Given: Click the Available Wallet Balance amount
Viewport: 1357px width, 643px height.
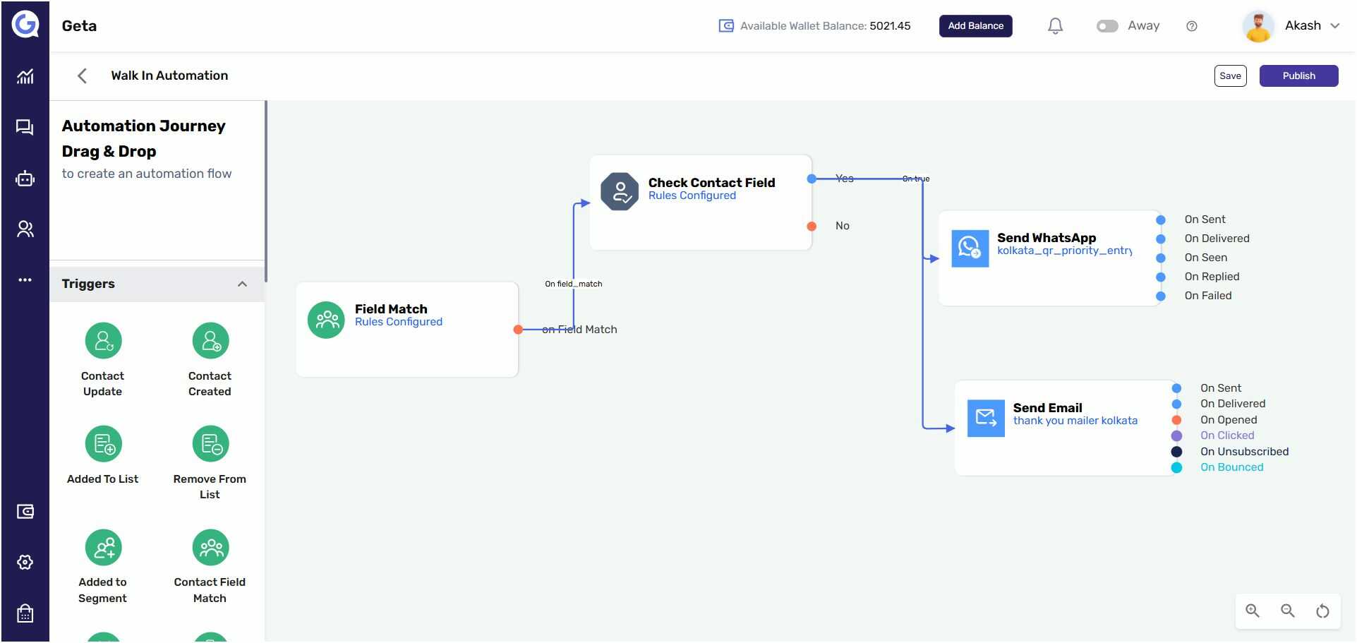Looking at the screenshot, I should click(x=890, y=26).
